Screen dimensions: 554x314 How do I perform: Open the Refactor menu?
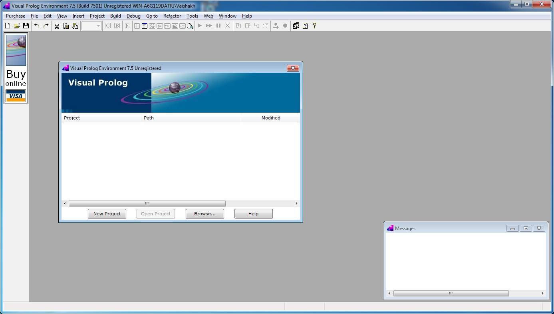pyautogui.click(x=172, y=16)
